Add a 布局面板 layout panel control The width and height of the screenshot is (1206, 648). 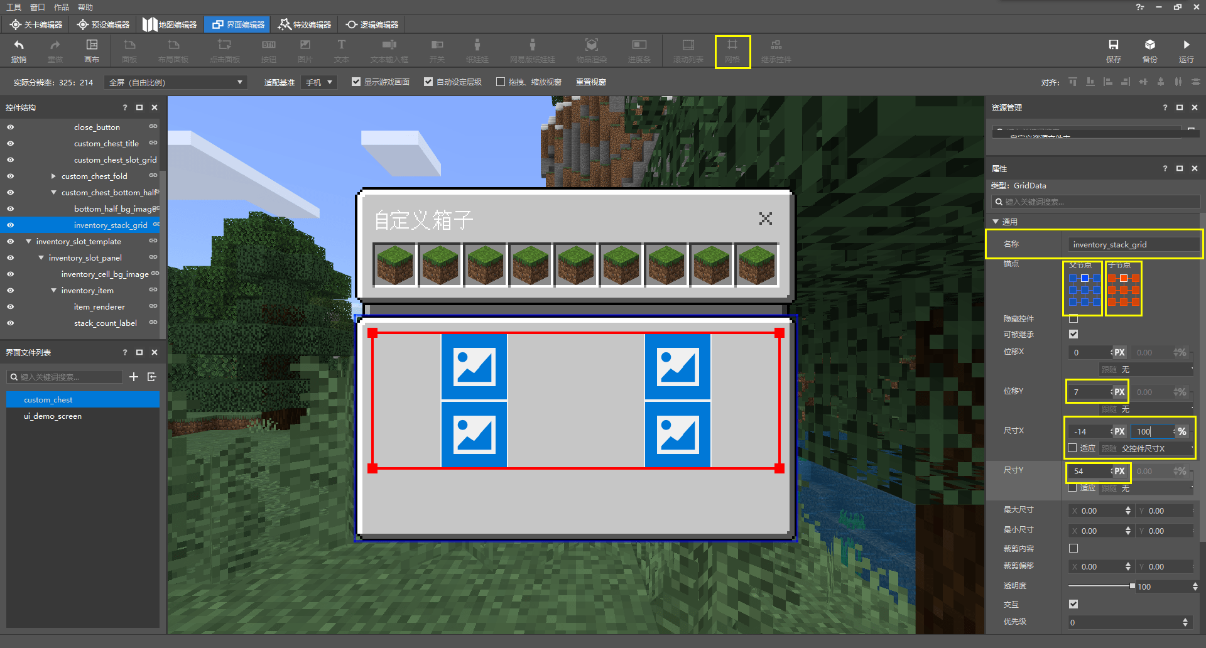coord(173,51)
